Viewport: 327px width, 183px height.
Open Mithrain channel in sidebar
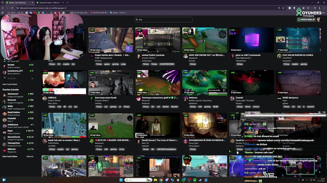click(x=18, y=150)
